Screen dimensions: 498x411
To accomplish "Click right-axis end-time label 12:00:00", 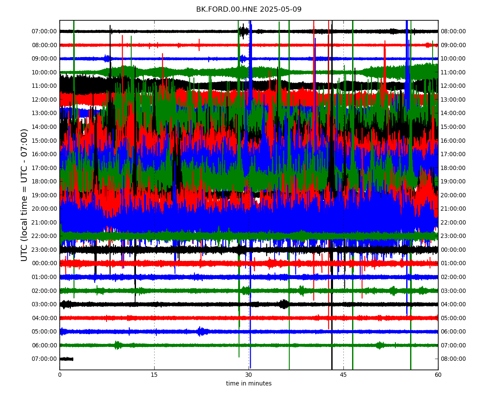I will 453,86.
